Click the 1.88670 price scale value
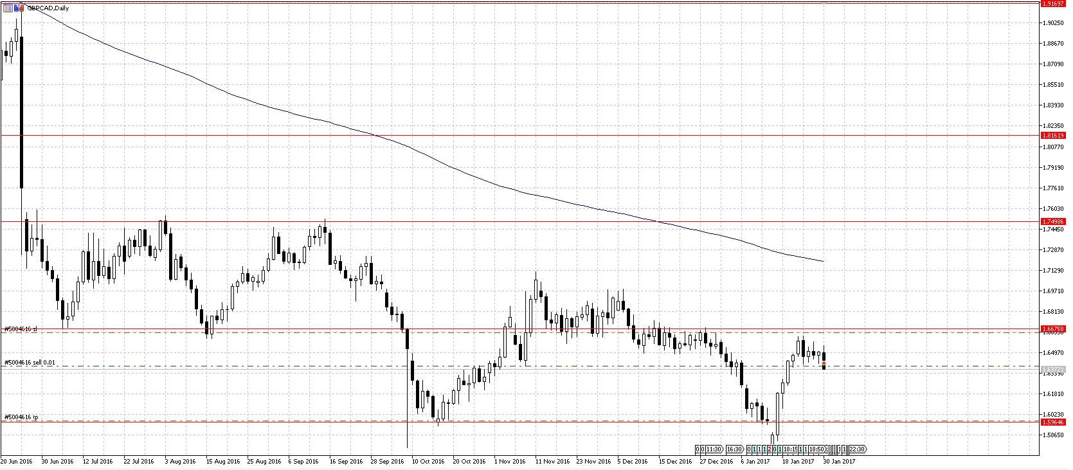 pos(1053,44)
